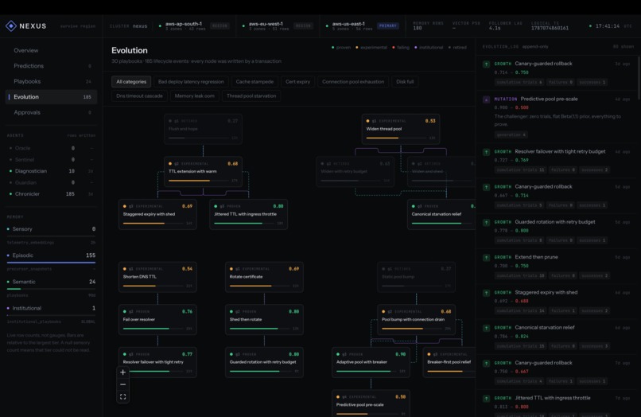Open the Shorten DNS TTL node
The image size is (641, 417).
(x=157, y=277)
